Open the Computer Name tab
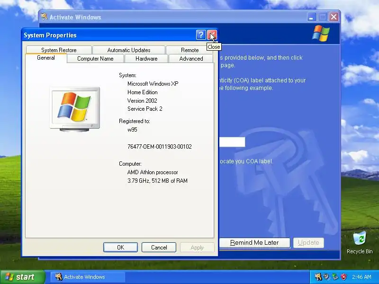Viewport: 379px width, 284px height. 95,59
